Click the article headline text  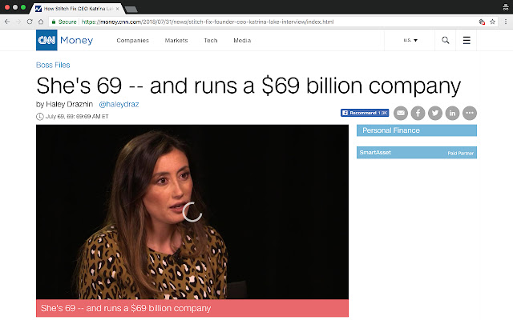point(248,86)
